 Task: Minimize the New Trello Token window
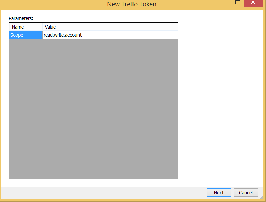click(x=227, y=4)
